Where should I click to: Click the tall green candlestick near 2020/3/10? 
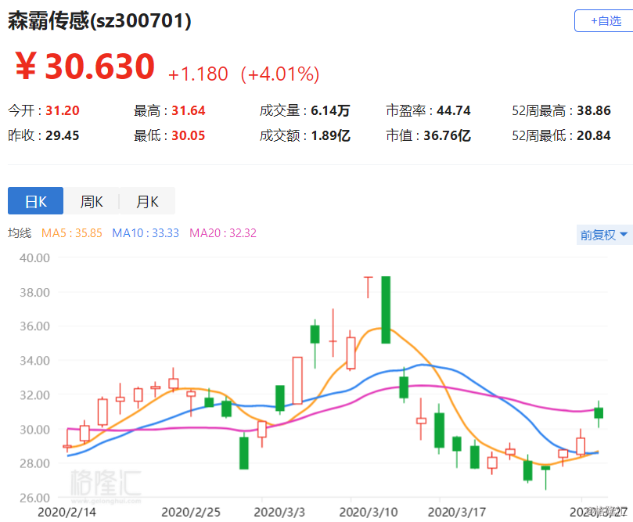[384, 309]
